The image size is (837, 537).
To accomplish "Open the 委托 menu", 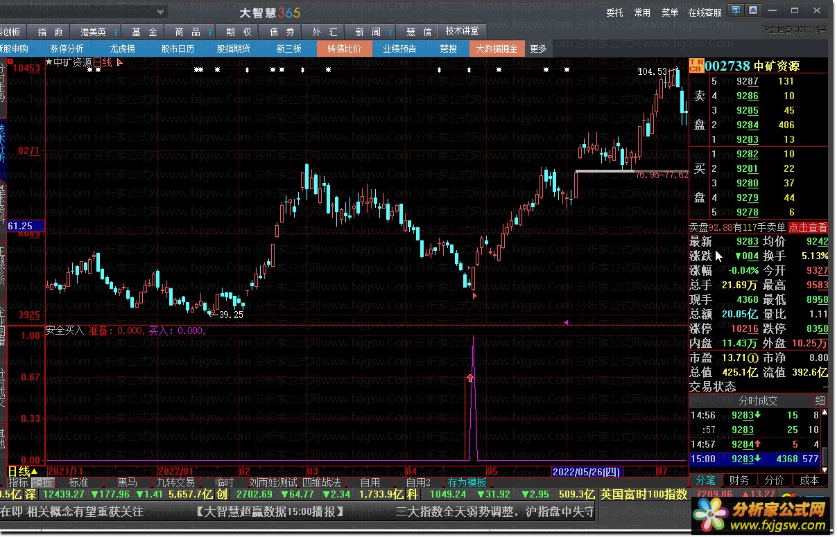I will [614, 12].
